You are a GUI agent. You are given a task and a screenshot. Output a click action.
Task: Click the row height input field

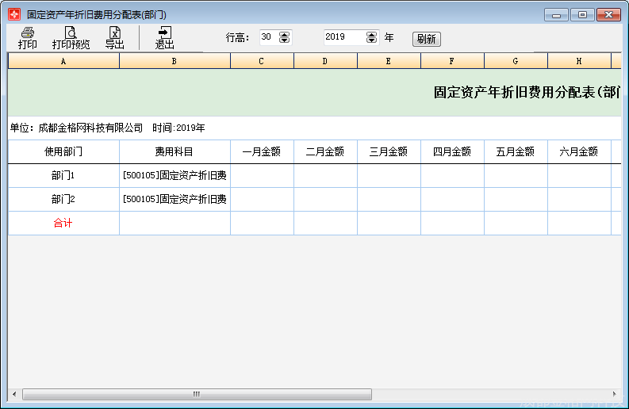point(268,37)
